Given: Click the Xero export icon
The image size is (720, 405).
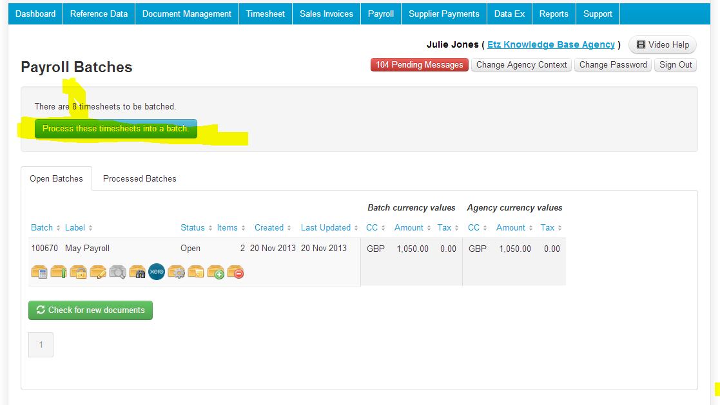Looking at the screenshot, I should pos(157,272).
